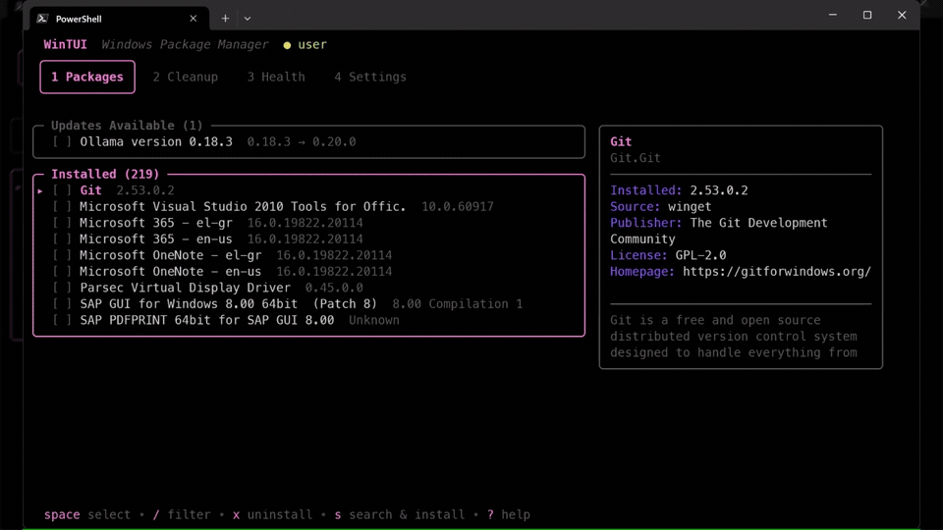Viewport: 943px width, 530px height.
Task: Switch to the 2 Cleanup tab
Action: coord(186,77)
